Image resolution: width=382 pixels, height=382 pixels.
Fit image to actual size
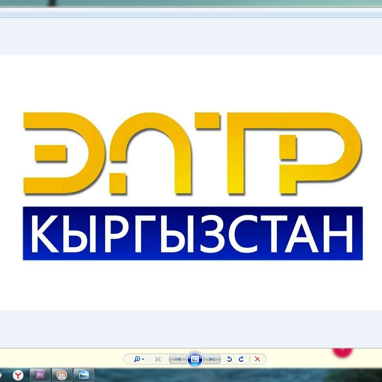click(158, 359)
